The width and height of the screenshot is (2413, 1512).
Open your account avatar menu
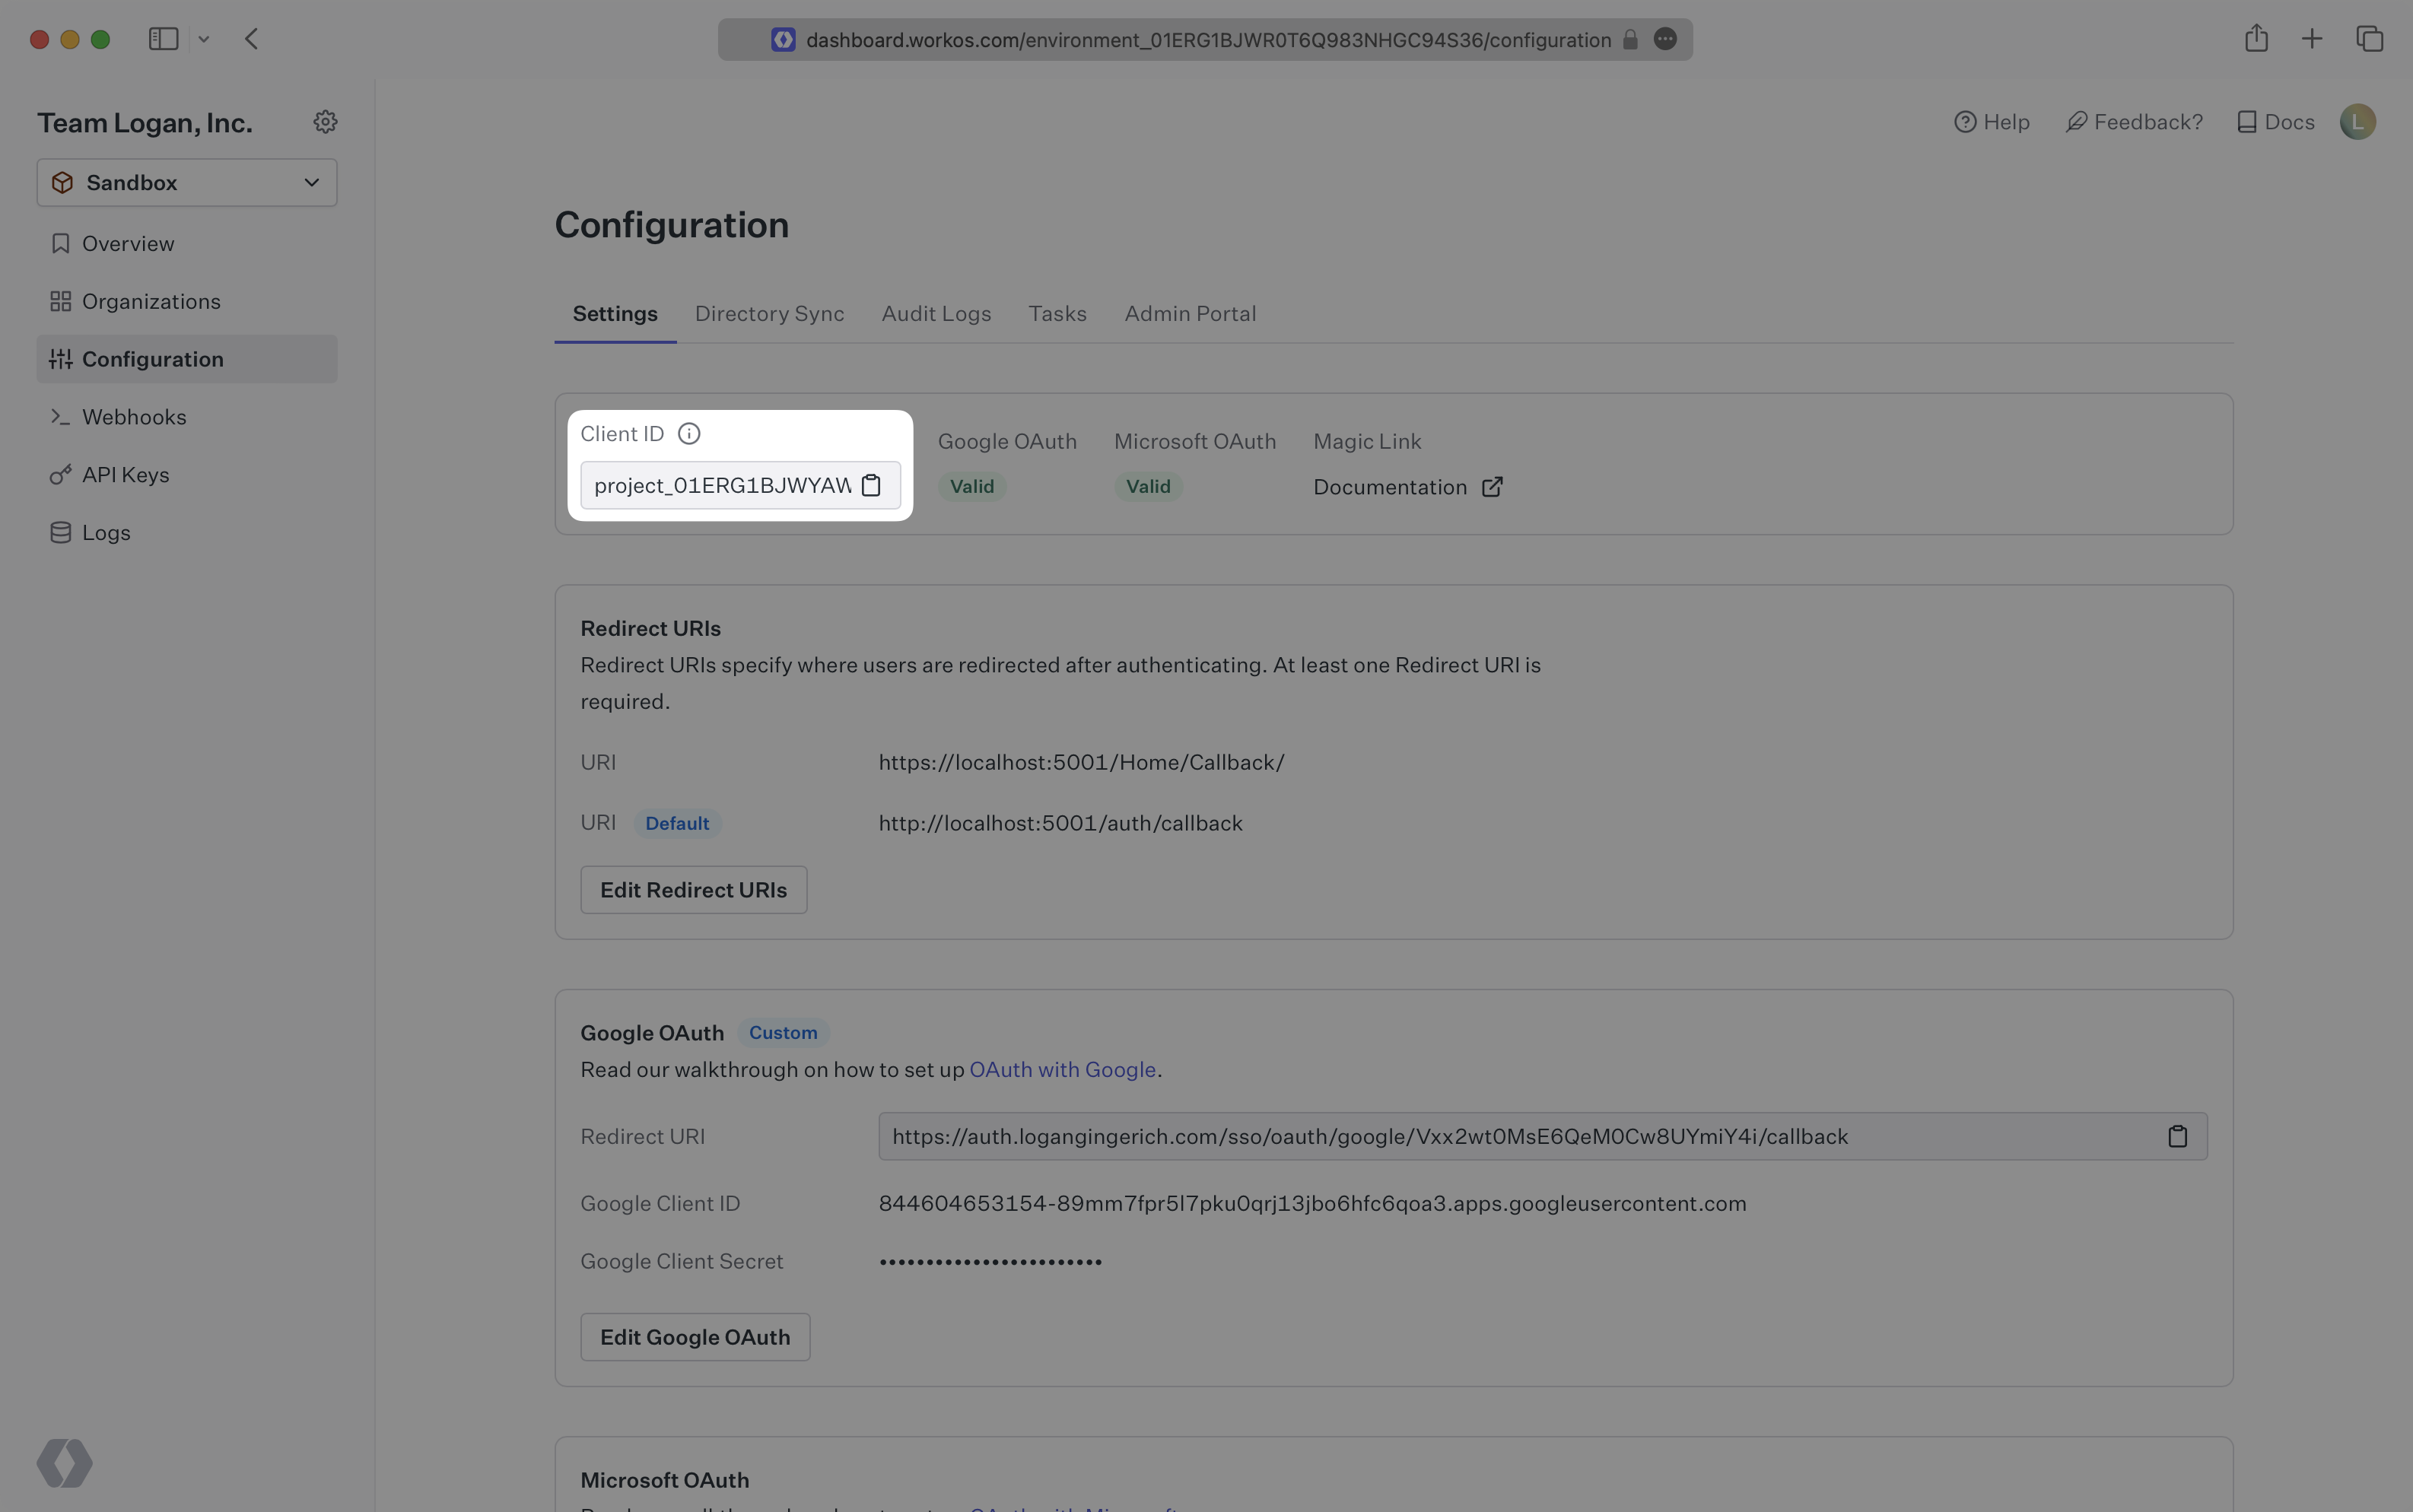pos(2357,121)
